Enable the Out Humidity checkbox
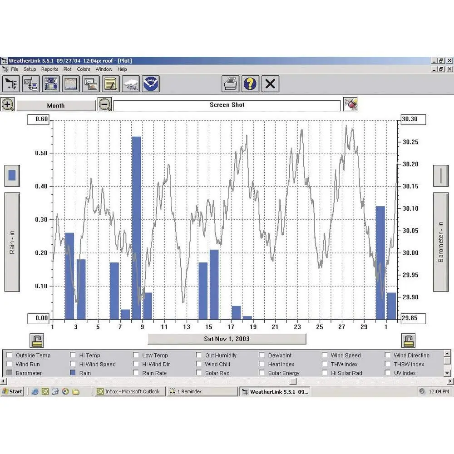This screenshot has height=454, width=454. (x=199, y=355)
